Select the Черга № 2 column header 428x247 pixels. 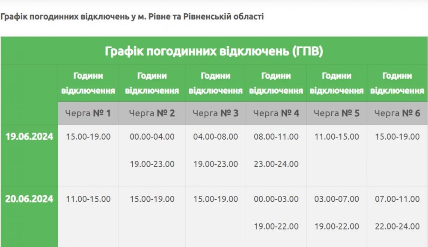pos(152,113)
